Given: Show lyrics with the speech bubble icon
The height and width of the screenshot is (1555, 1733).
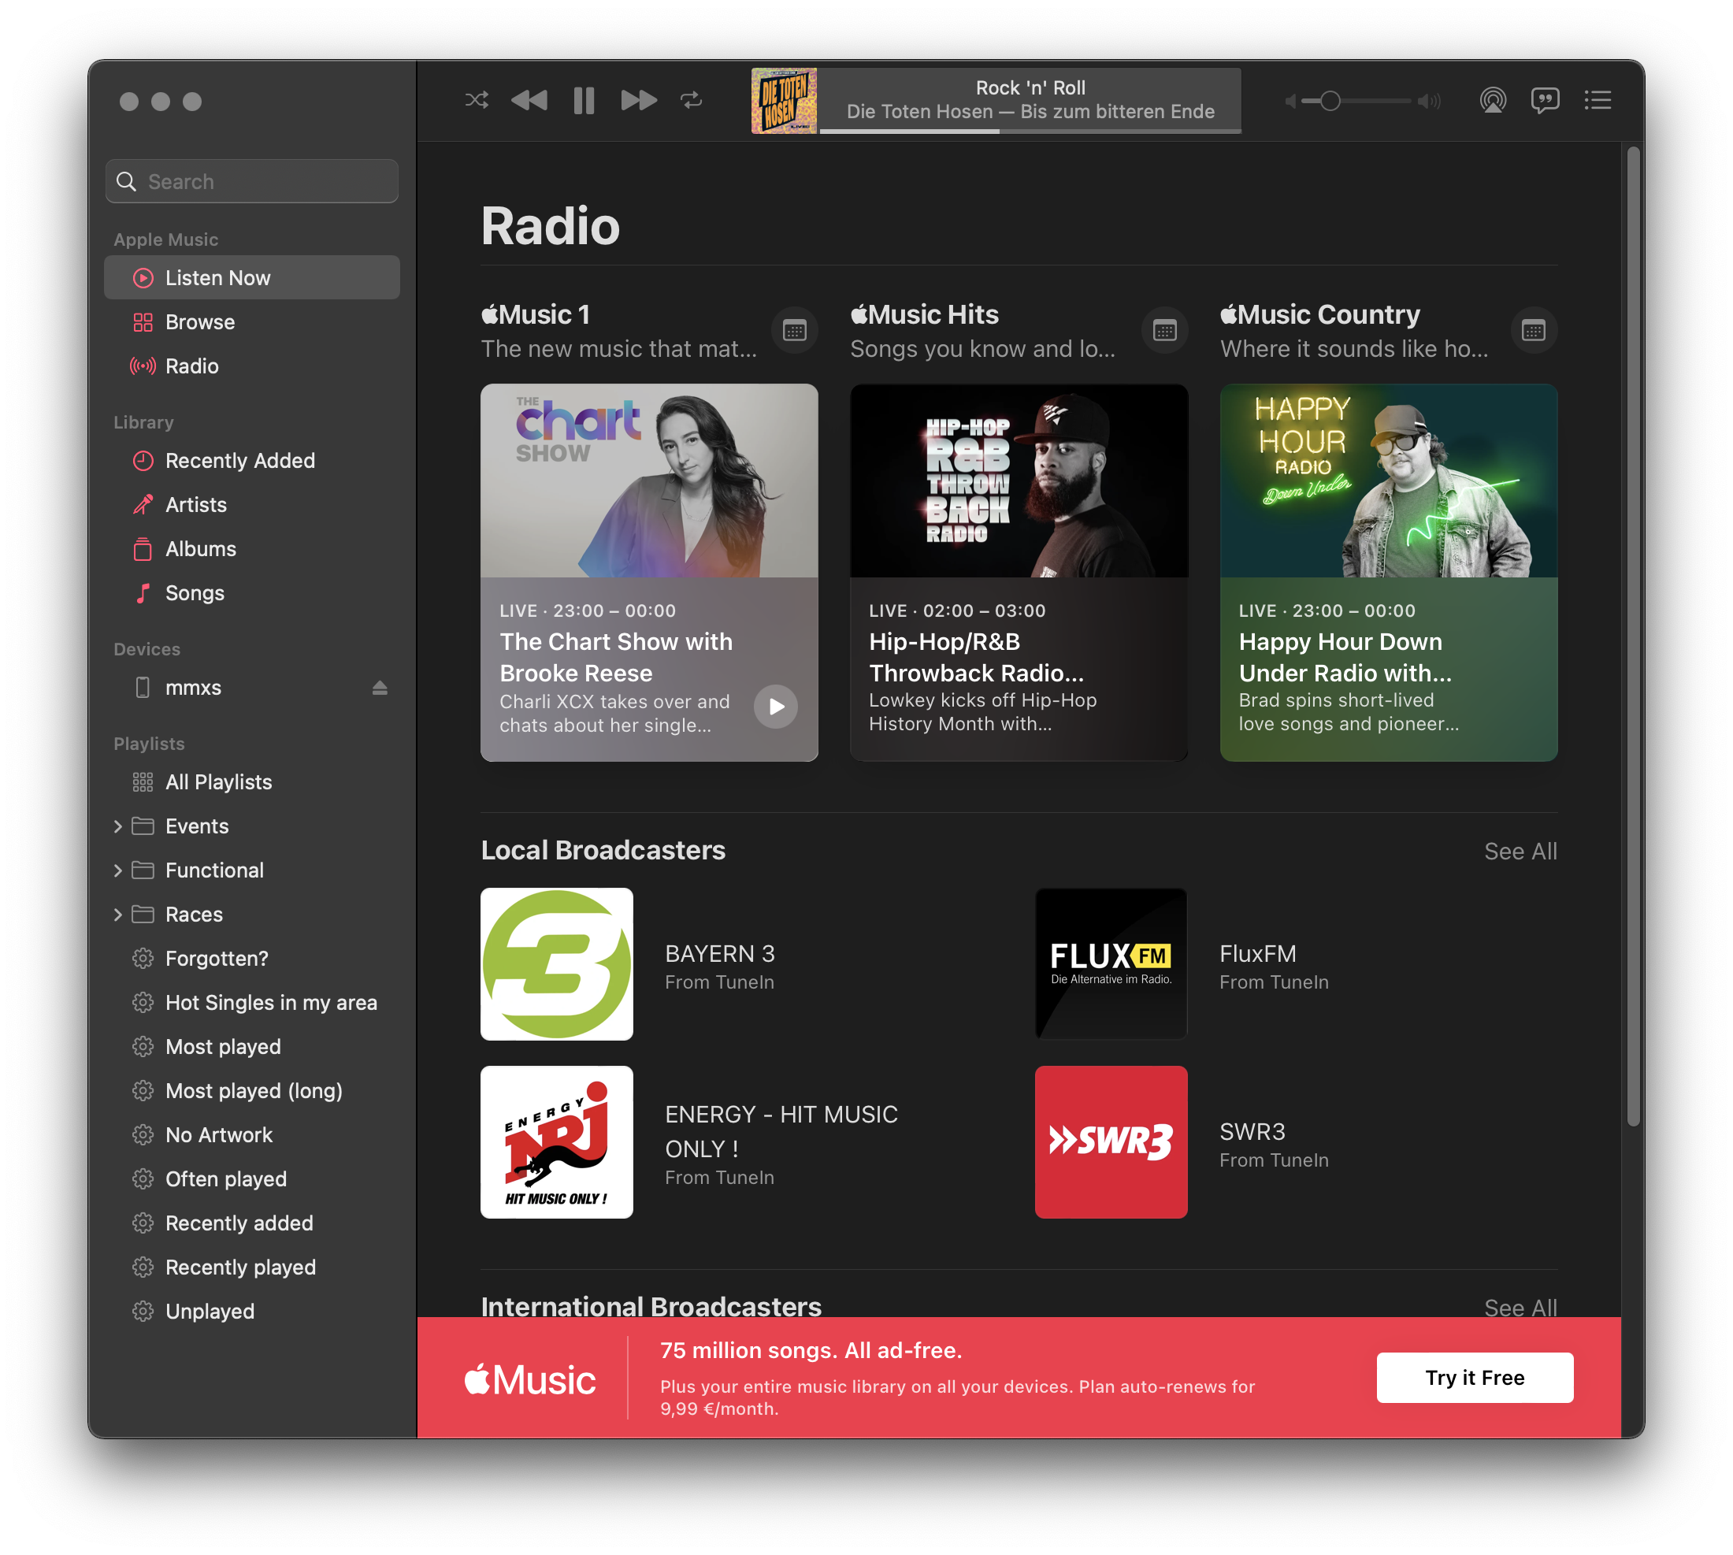Looking at the screenshot, I should point(1545,101).
